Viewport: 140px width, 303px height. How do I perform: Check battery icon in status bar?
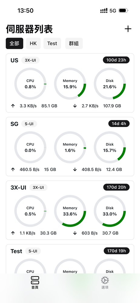123,11
